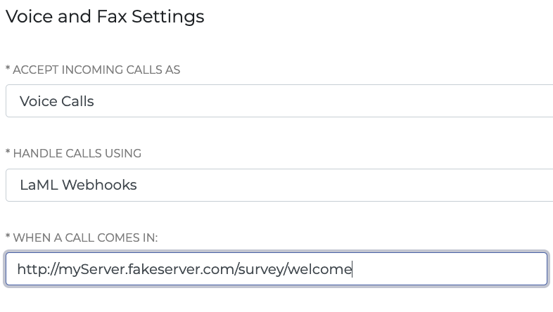Place cursor on 'http' in the URL
This screenshot has width=553, height=312.
tap(31, 270)
